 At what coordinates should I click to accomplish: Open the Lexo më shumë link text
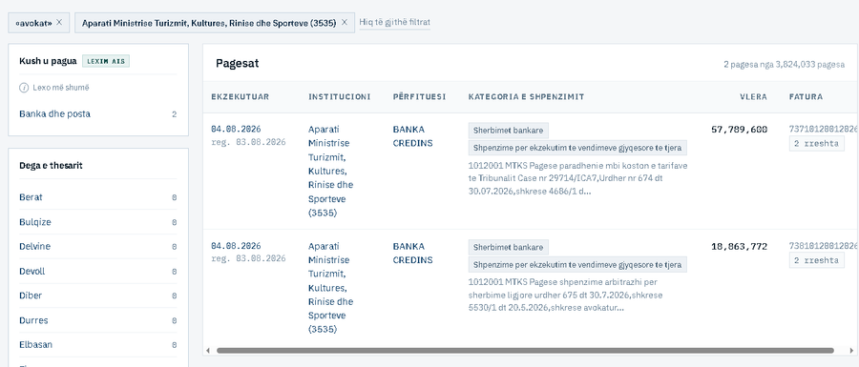pyautogui.click(x=60, y=88)
